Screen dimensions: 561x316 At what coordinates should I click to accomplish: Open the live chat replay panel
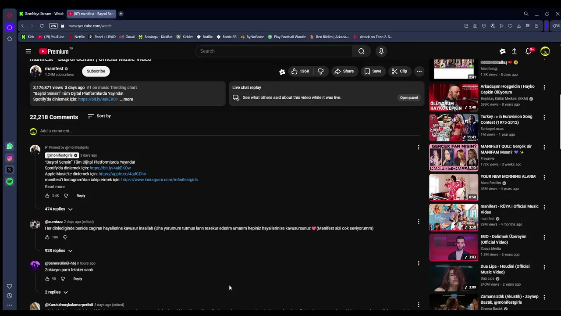(x=409, y=97)
